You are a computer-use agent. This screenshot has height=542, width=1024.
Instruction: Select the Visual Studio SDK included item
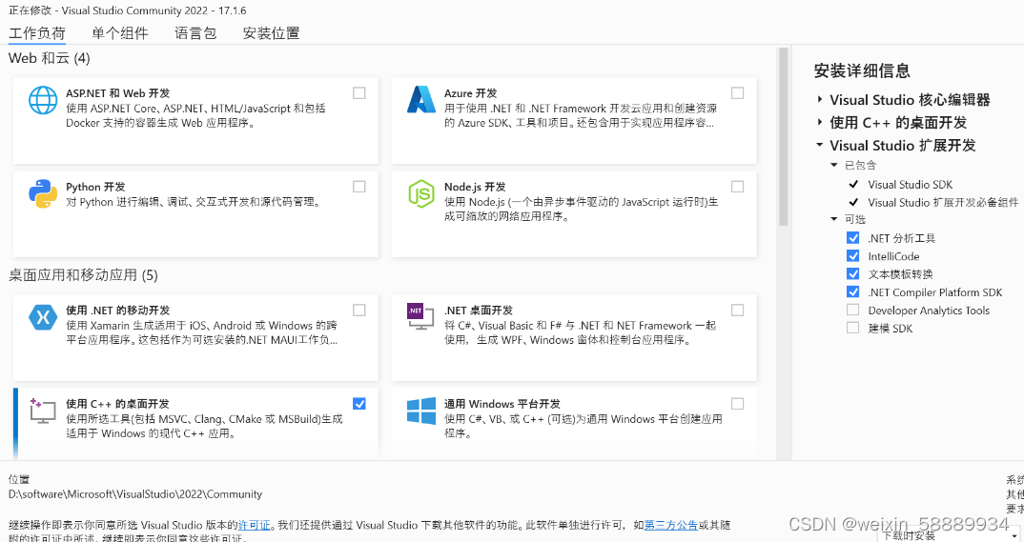[910, 185]
